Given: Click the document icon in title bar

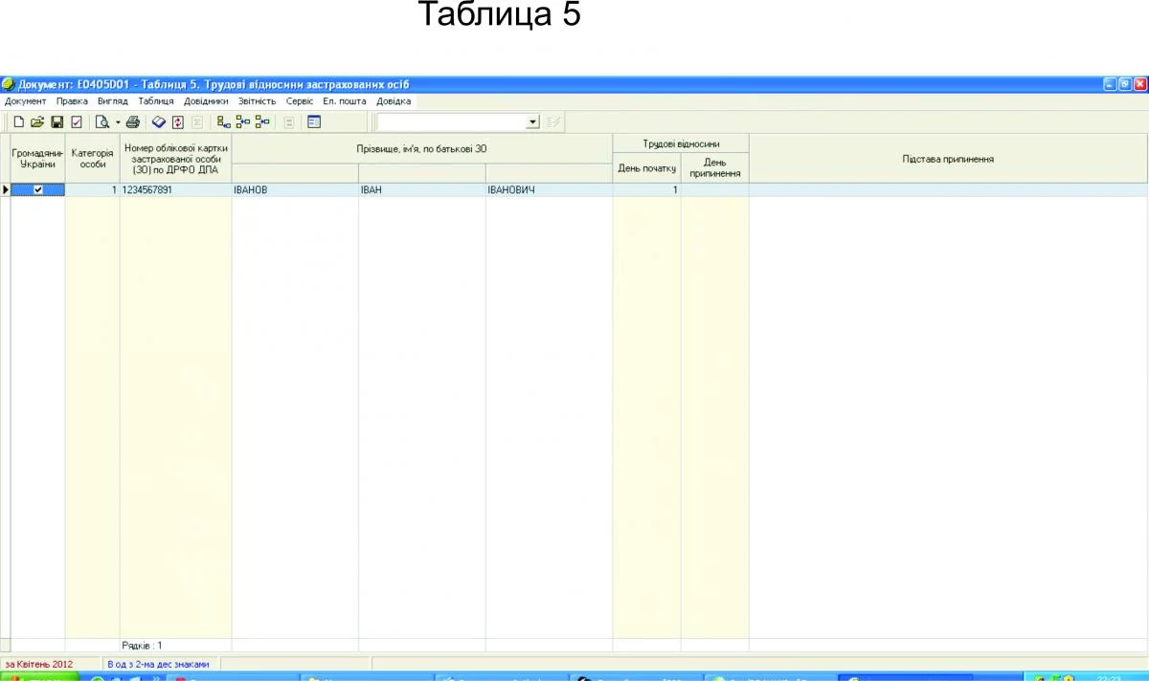Looking at the screenshot, I should pos(8,84).
